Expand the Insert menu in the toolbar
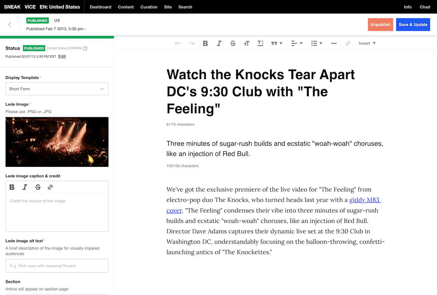 point(367,43)
